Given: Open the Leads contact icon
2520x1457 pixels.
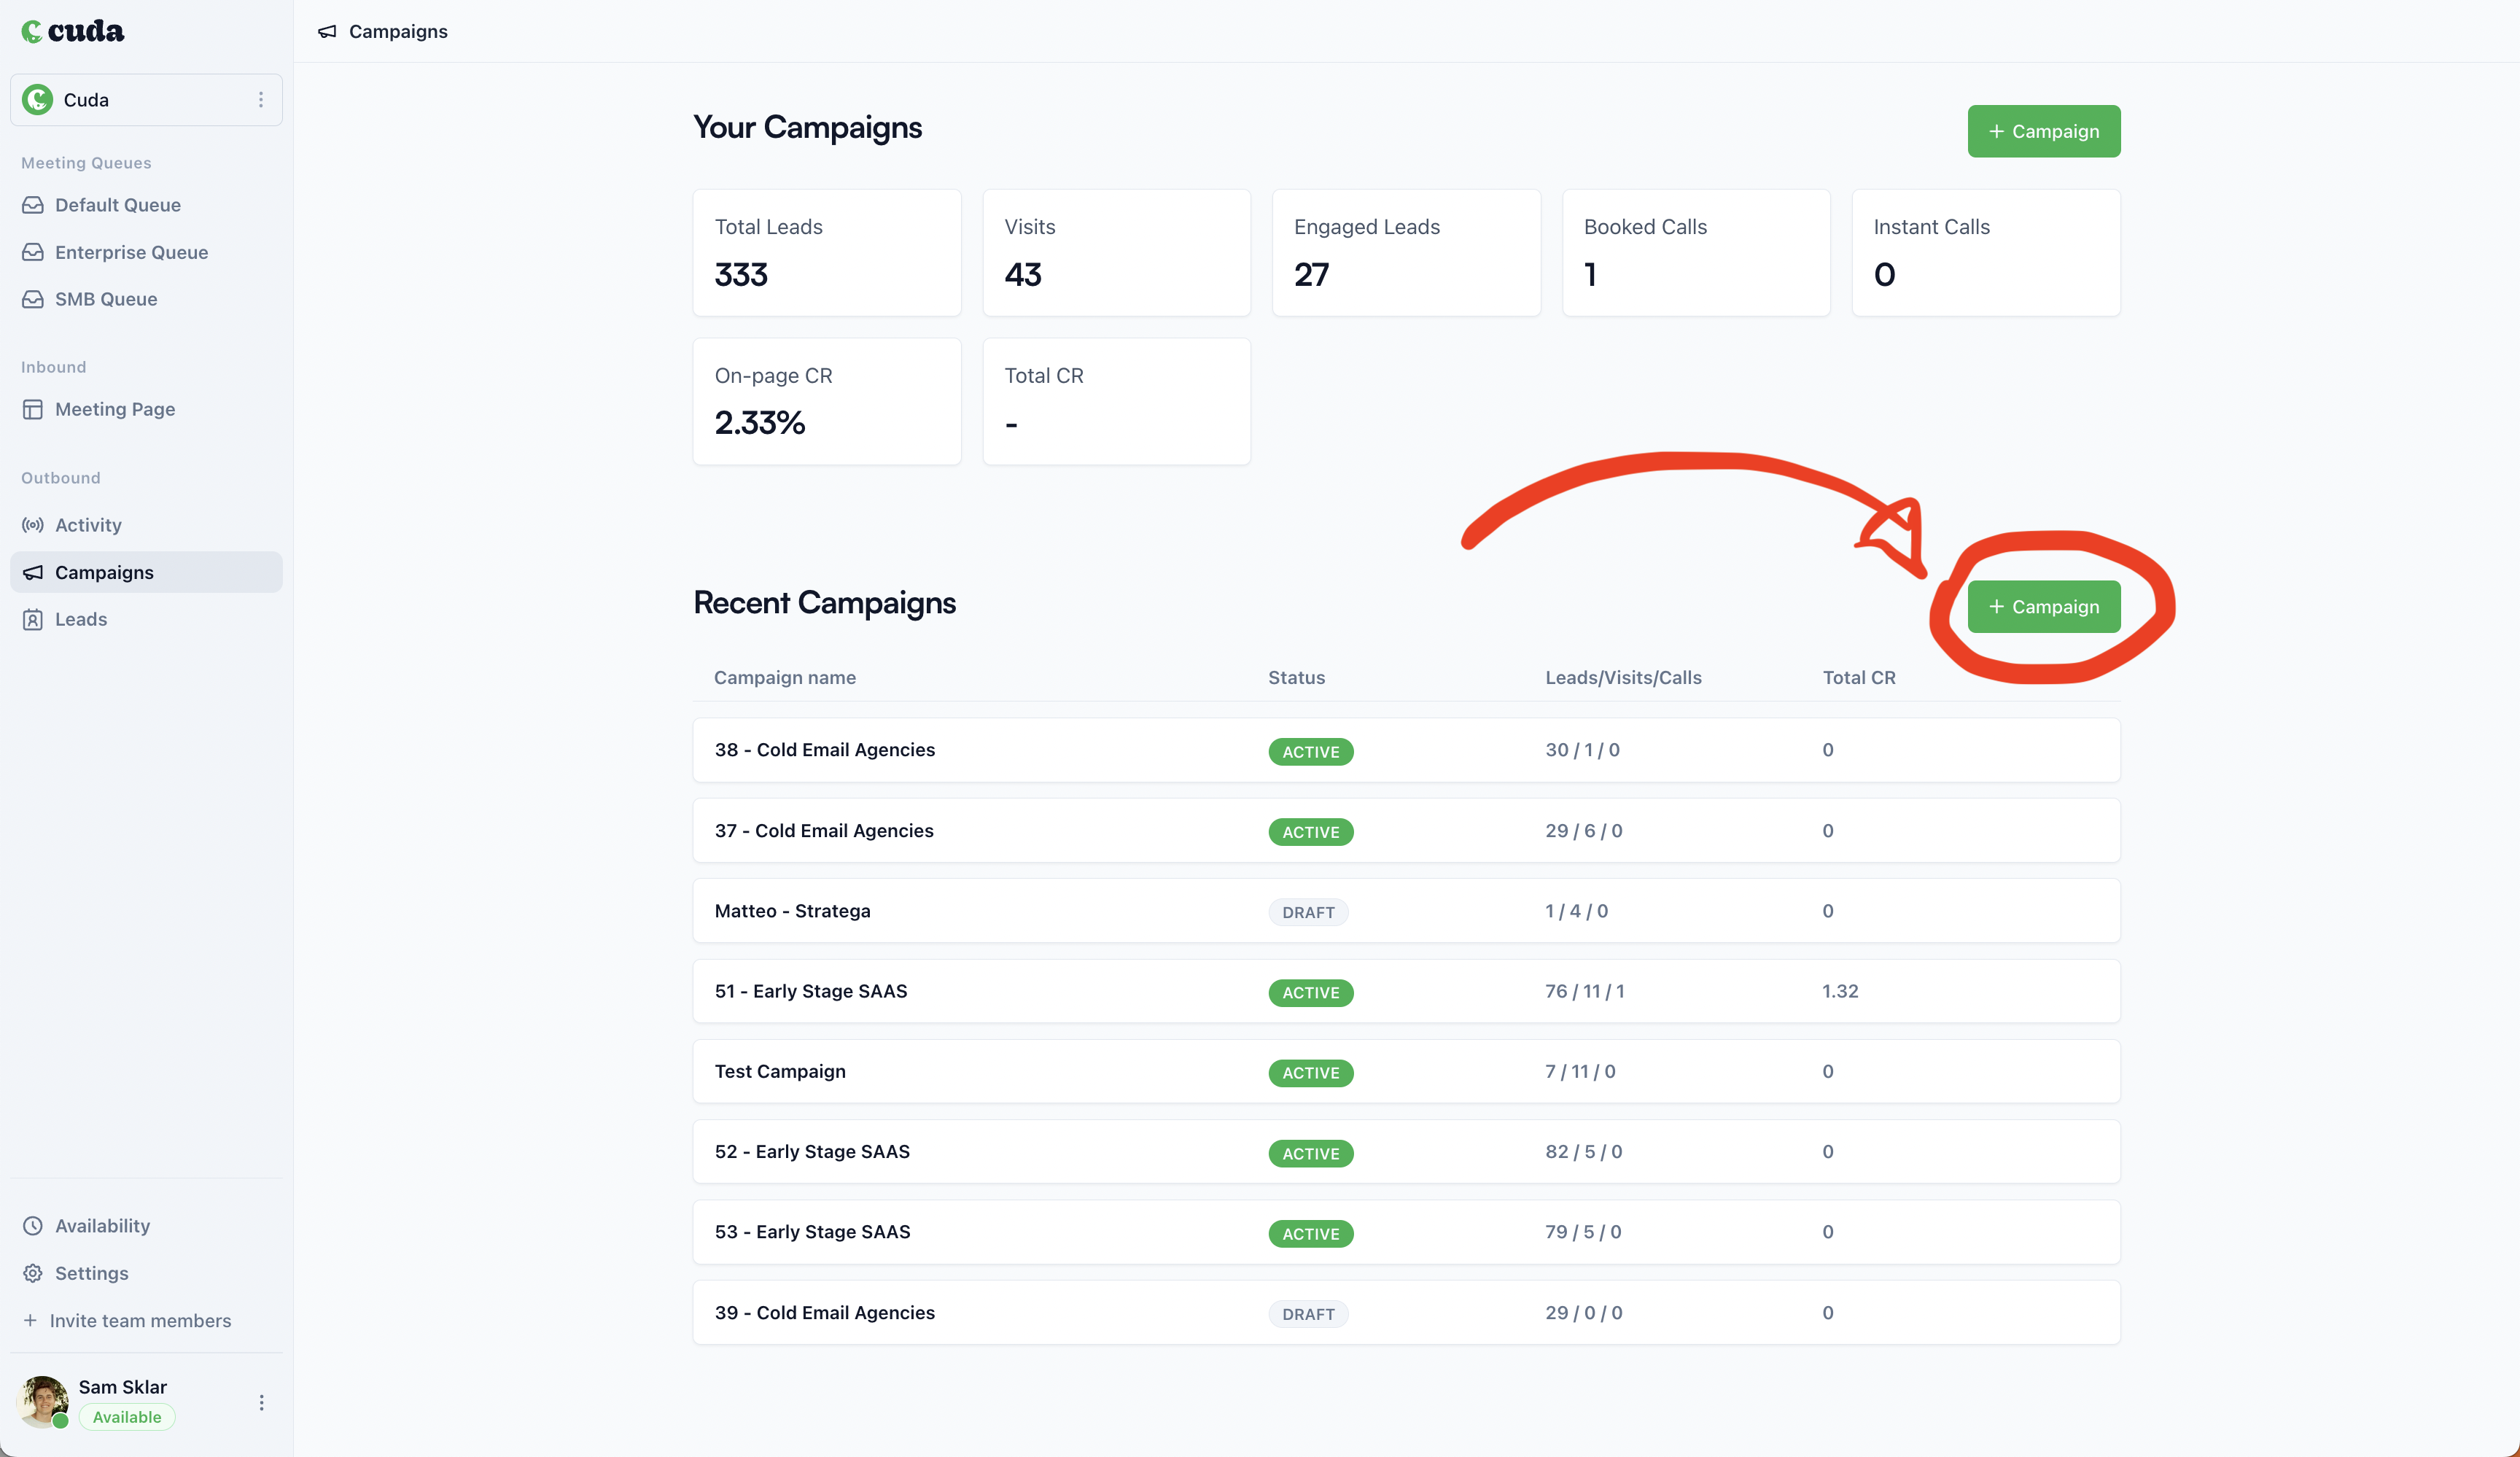Looking at the screenshot, I should (x=33, y=619).
